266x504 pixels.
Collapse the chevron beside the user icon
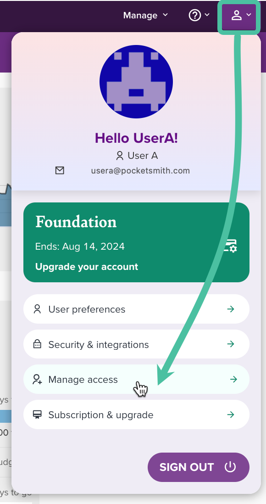pyautogui.click(x=249, y=15)
